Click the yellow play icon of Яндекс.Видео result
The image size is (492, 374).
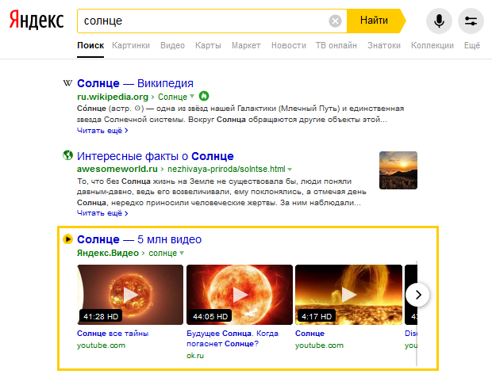(67, 239)
